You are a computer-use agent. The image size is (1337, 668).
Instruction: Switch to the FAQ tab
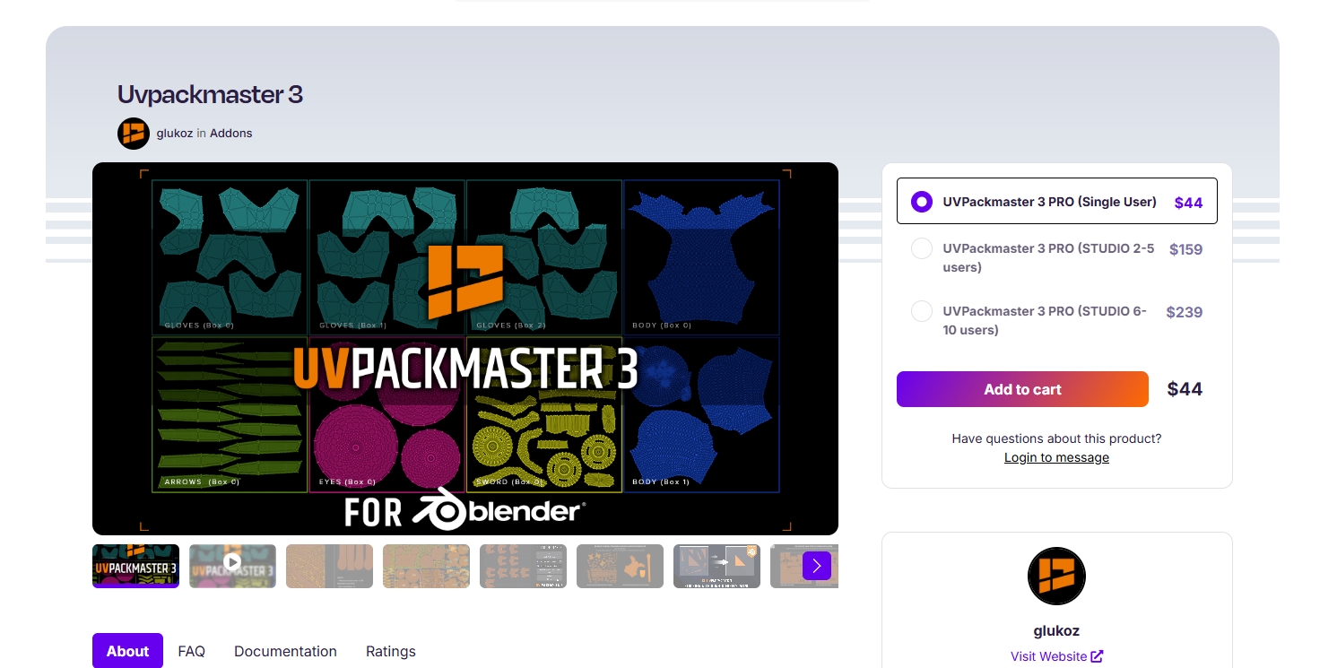[x=192, y=651]
